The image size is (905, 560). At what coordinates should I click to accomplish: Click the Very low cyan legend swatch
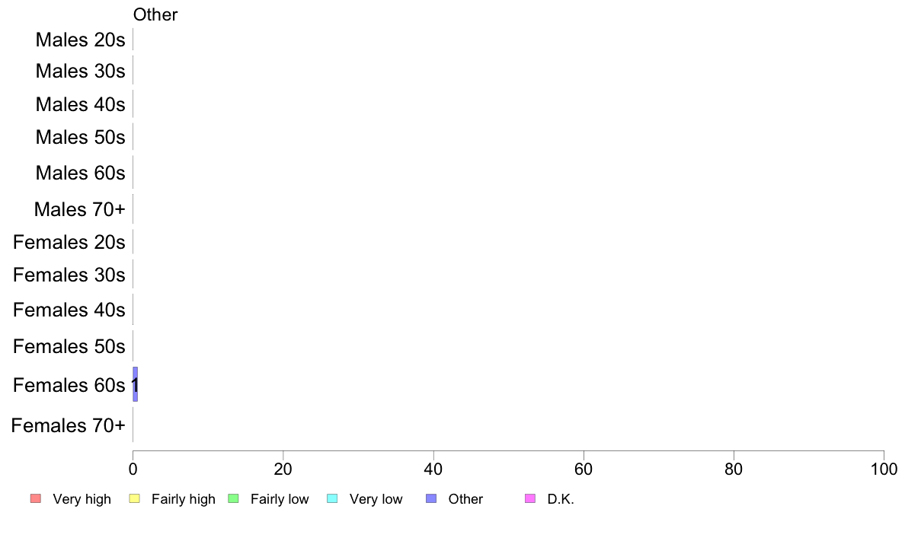(x=332, y=498)
